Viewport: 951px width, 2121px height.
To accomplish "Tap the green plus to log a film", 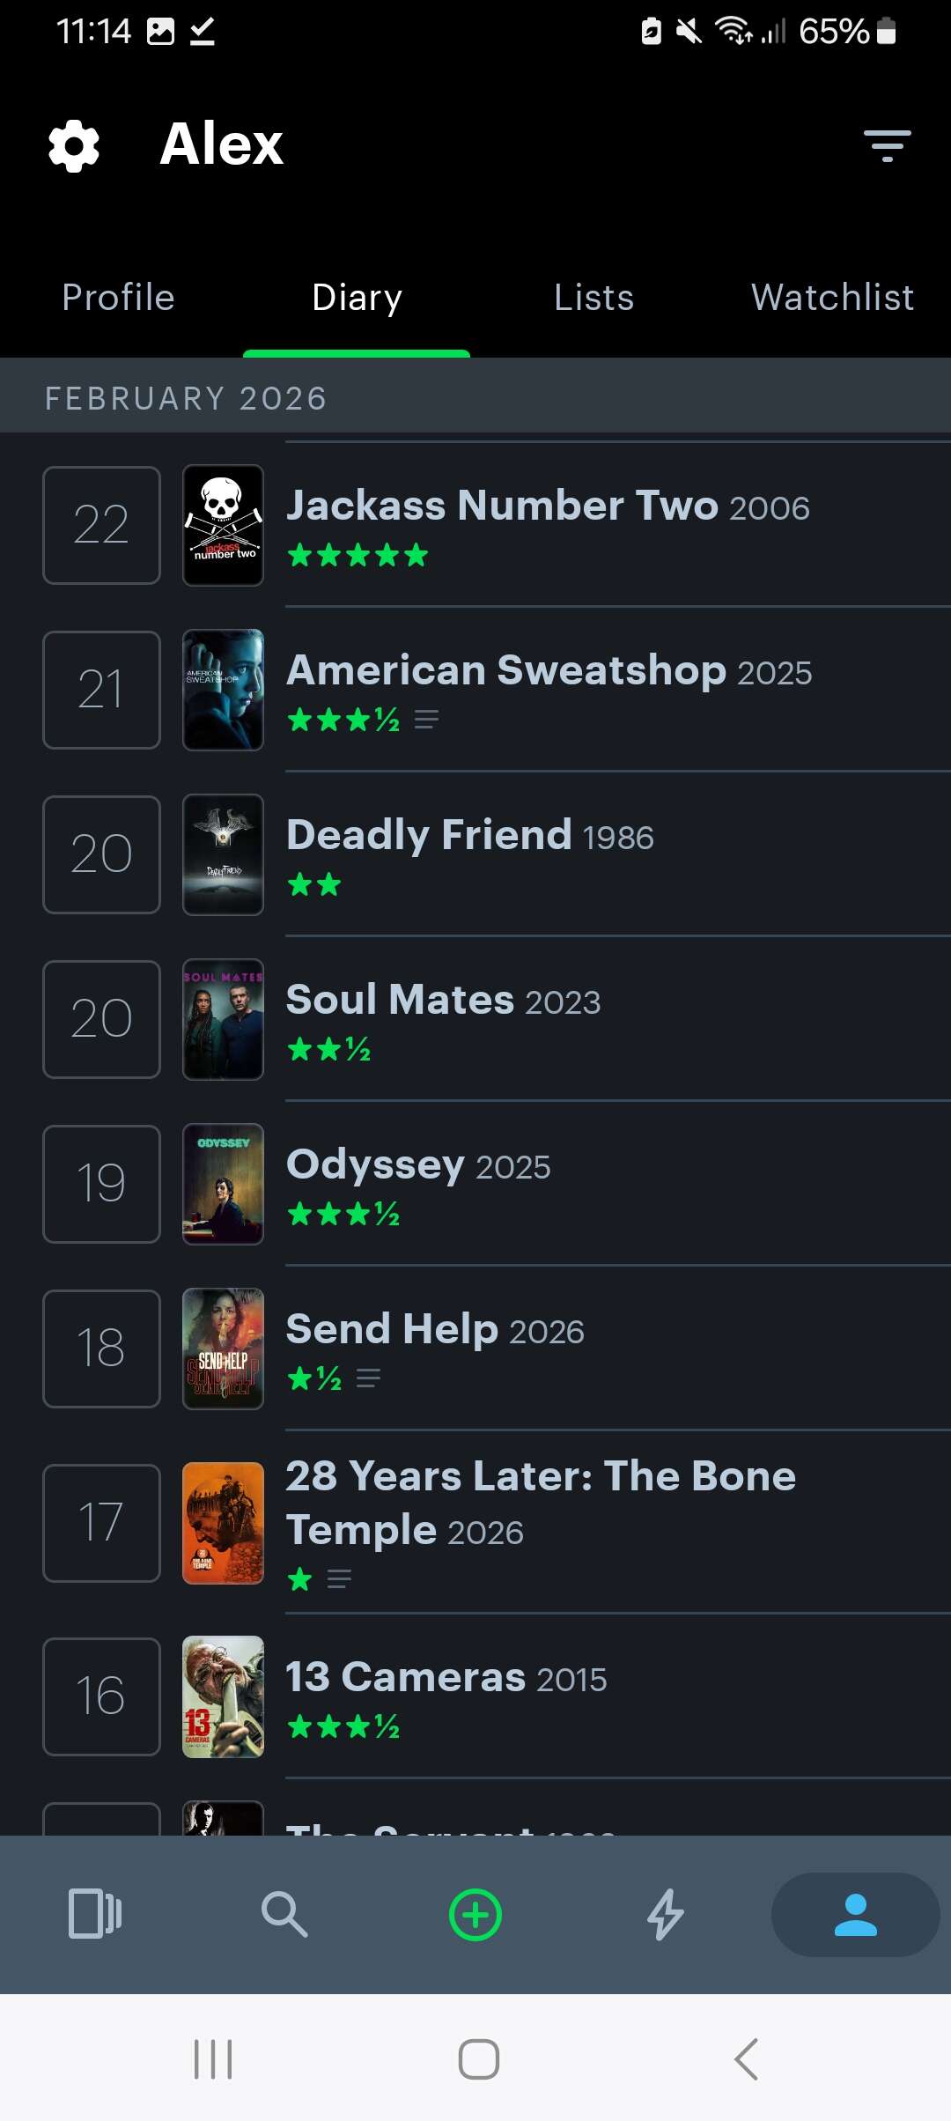I will 475,1913.
